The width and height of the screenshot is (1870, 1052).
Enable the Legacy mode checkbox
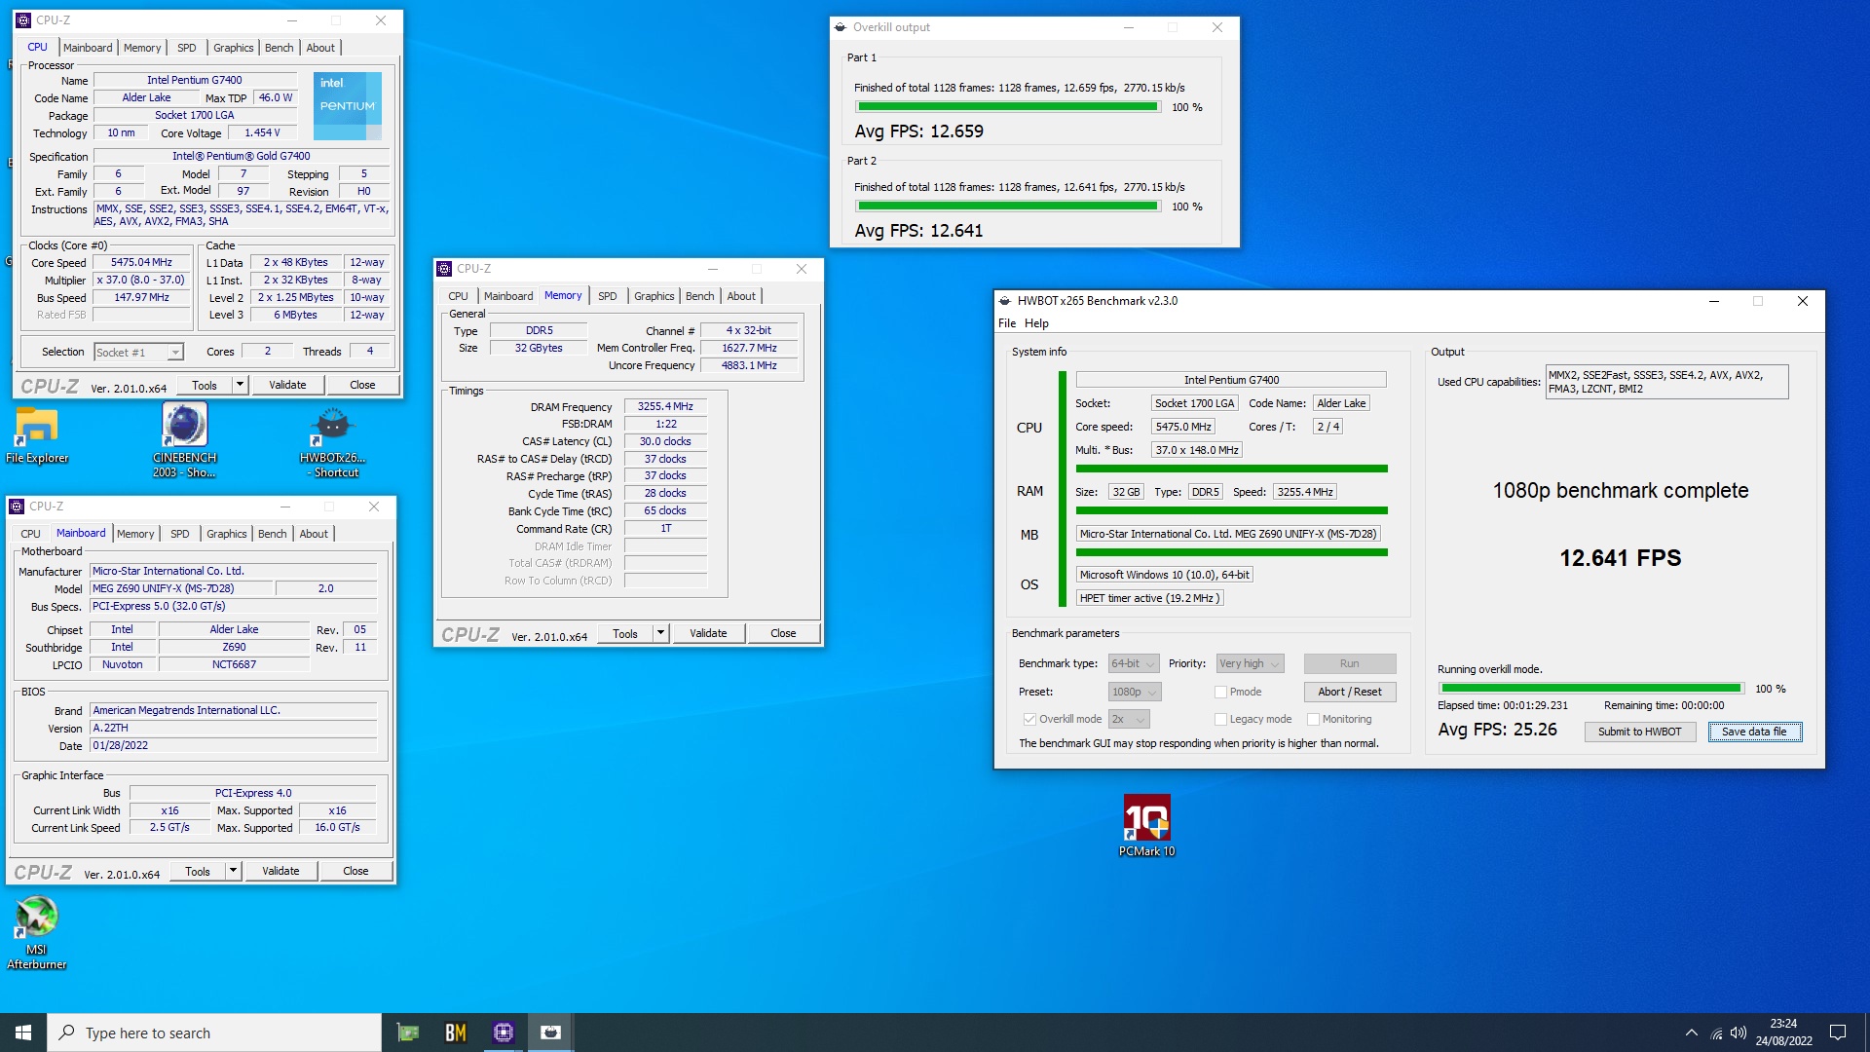coord(1220,719)
